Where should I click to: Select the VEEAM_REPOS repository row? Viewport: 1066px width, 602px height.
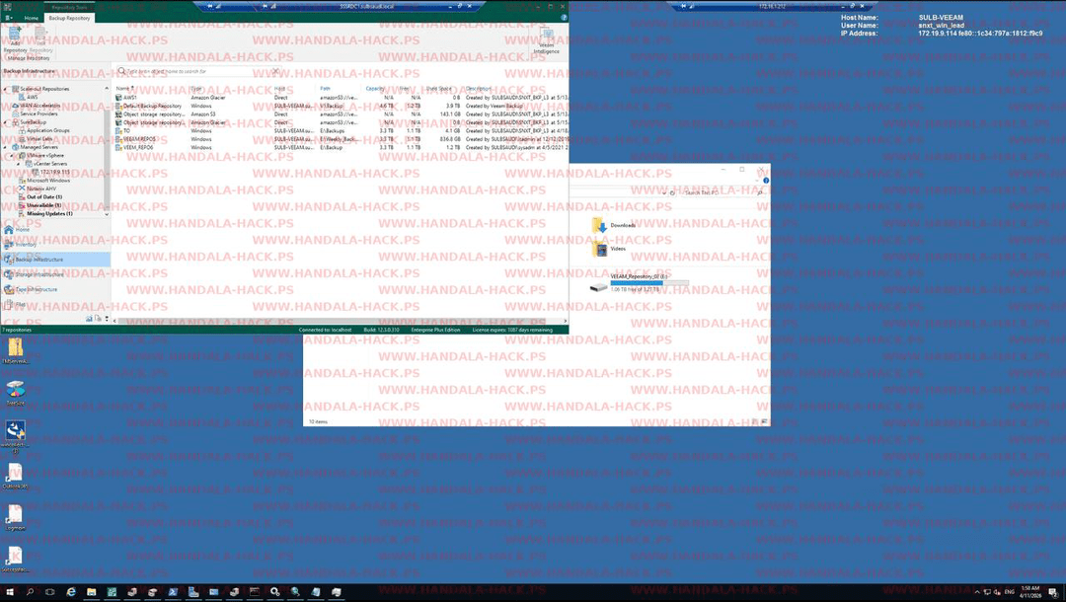coord(340,138)
